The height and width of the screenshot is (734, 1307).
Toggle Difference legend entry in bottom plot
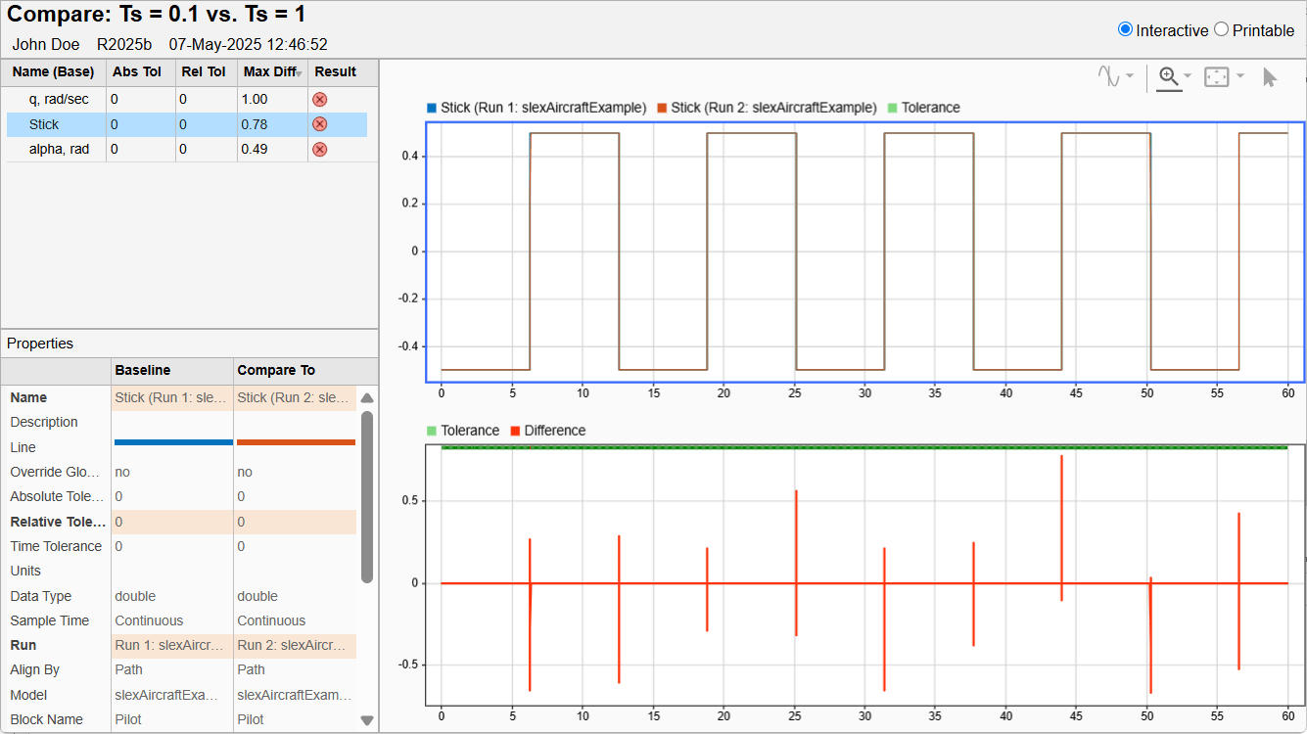(547, 431)
